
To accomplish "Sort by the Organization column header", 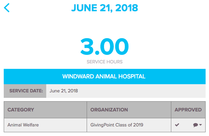I will pos(109,110).
